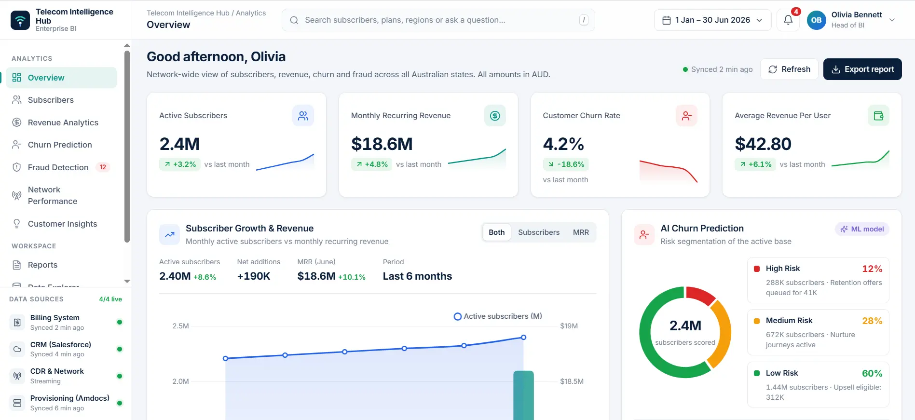The height and width of the screenshot is (420, 915).
Task: Click the sidebar scroll-up arrow
Action: coord(127,45)
